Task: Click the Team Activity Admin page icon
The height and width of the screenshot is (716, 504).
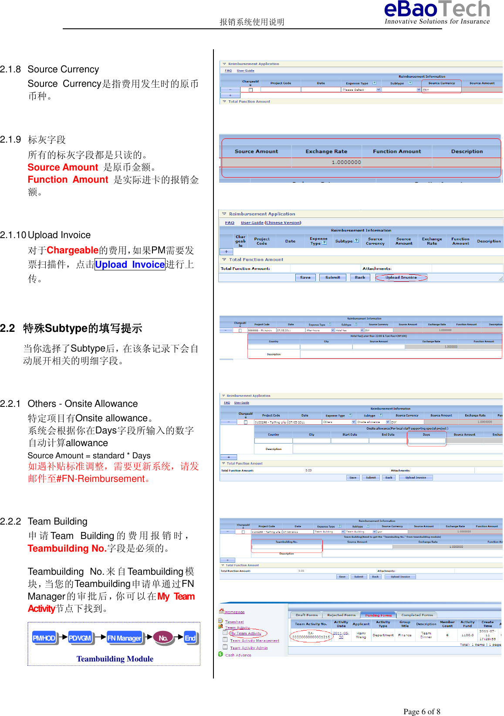Action: [x=225, y=647]
